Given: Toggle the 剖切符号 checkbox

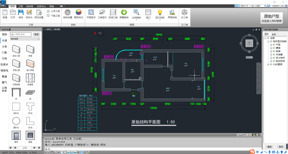Looking at the screenshot, I should (274, 61).
